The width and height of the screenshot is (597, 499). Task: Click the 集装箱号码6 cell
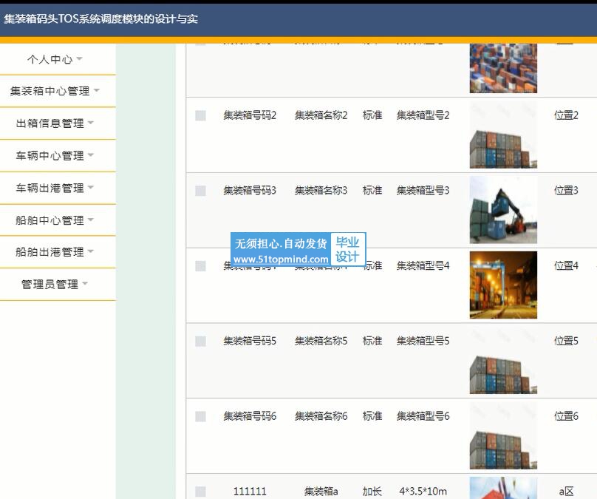pyautogui.click(x=250, y=415)
